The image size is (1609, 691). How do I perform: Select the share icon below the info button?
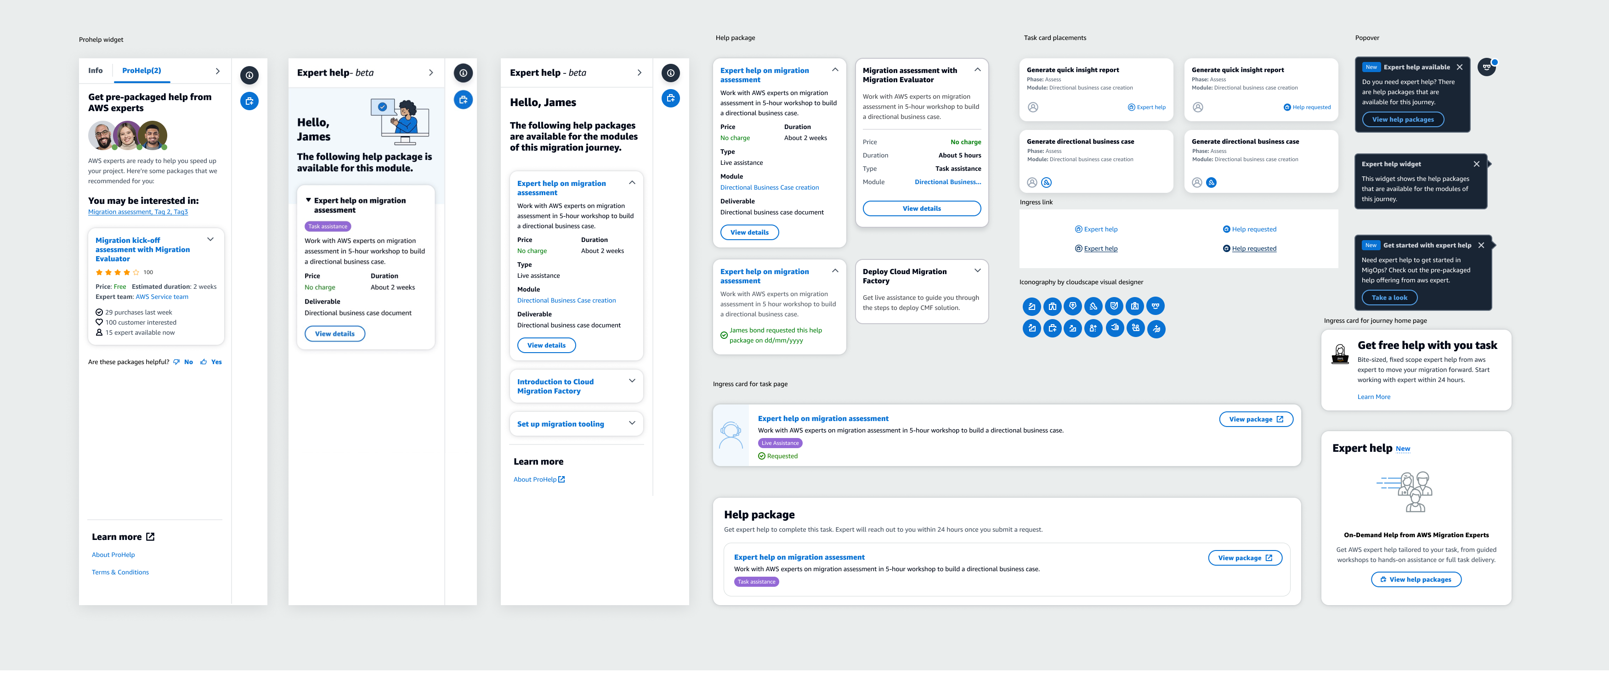click(249, 101)
